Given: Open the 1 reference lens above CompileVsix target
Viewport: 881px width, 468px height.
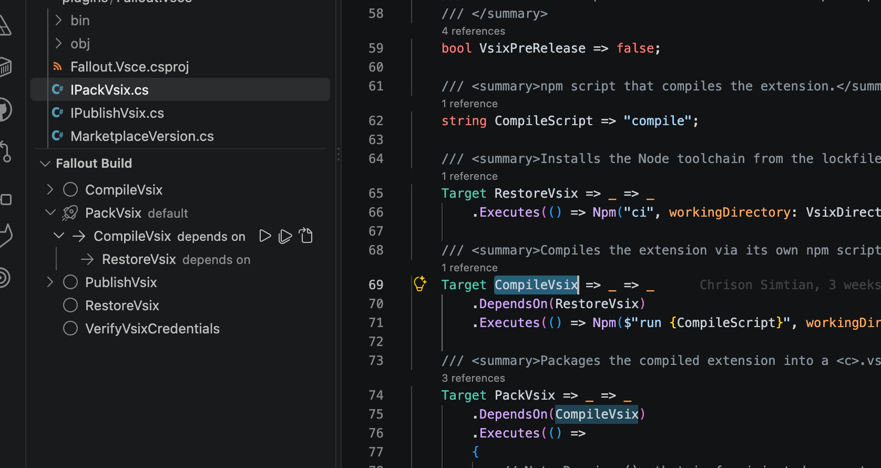Looking at the screenshot, I should point(469,268).
